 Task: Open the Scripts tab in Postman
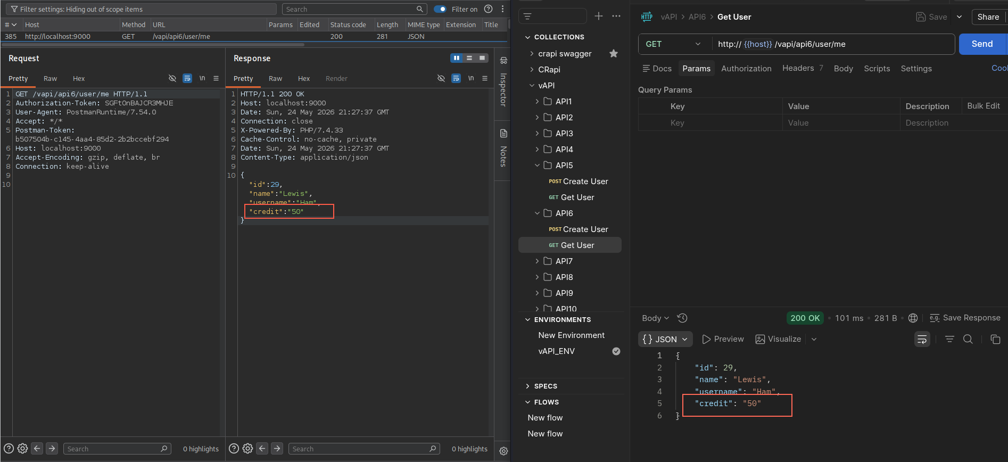click(x=877, y=69)
